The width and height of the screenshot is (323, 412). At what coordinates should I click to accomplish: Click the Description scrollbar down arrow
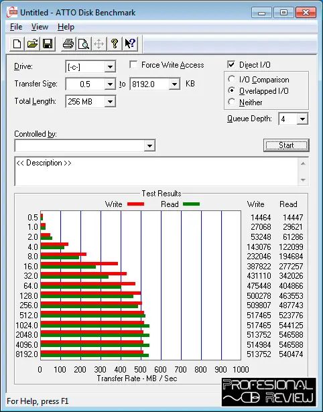pyautogui.click(x=303, y=180)
